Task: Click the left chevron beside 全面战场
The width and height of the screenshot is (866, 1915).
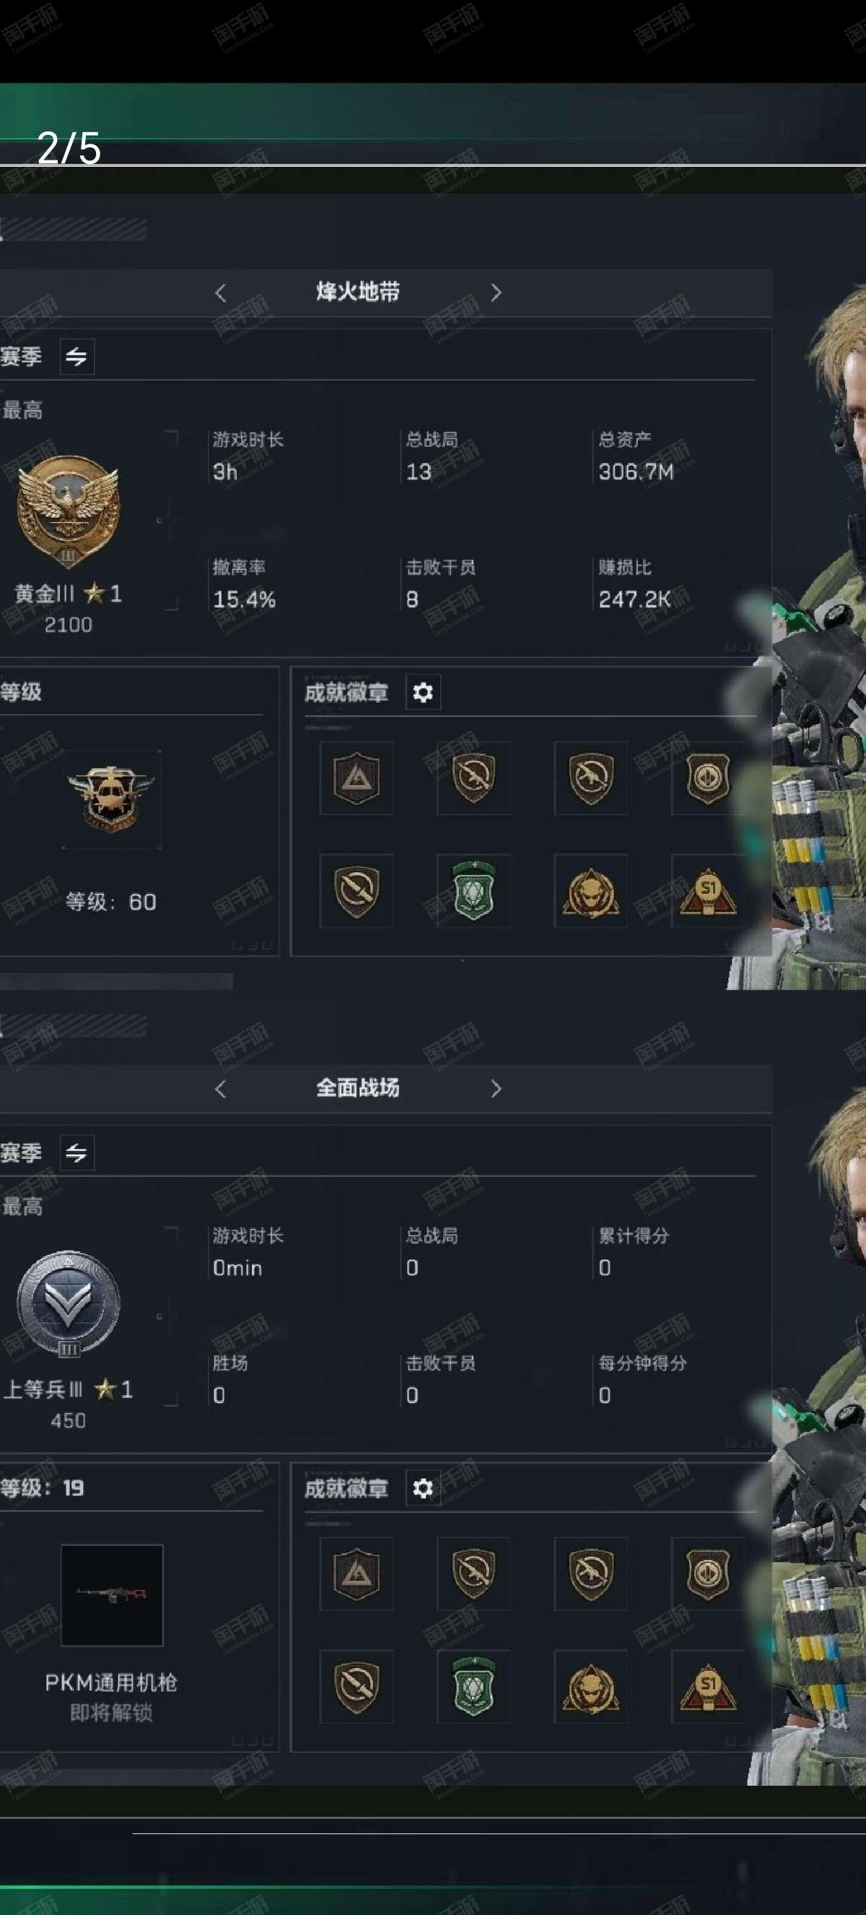Action: pyautogui.click(x=221, y=1088)
